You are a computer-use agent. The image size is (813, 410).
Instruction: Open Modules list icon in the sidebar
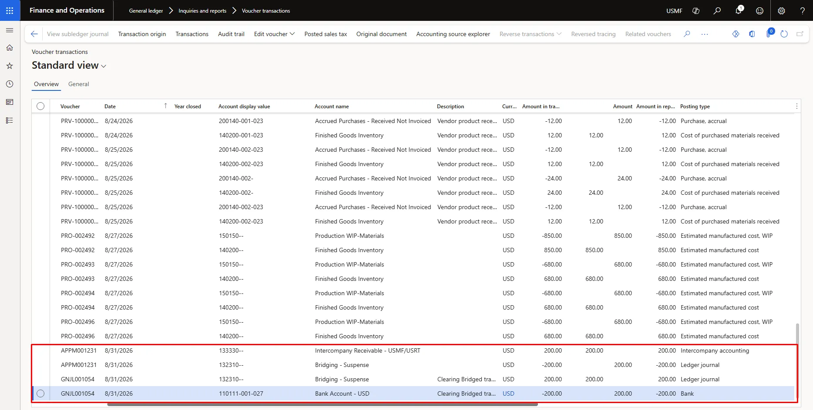[x=10, y=120]
